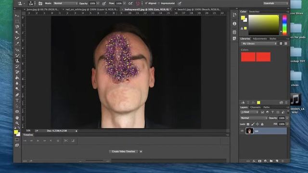
Task: Select the Ellipse shape tool
Action: point(17,111)
